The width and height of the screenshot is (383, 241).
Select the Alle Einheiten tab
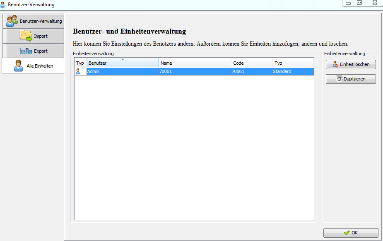click(x=33, y=66)
